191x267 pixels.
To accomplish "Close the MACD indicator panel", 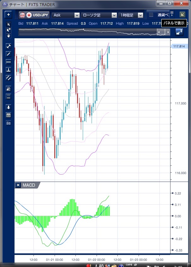I will tap(18, 185).
